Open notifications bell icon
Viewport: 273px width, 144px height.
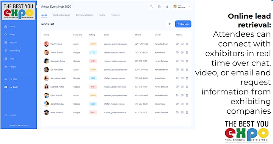point(167,6)
